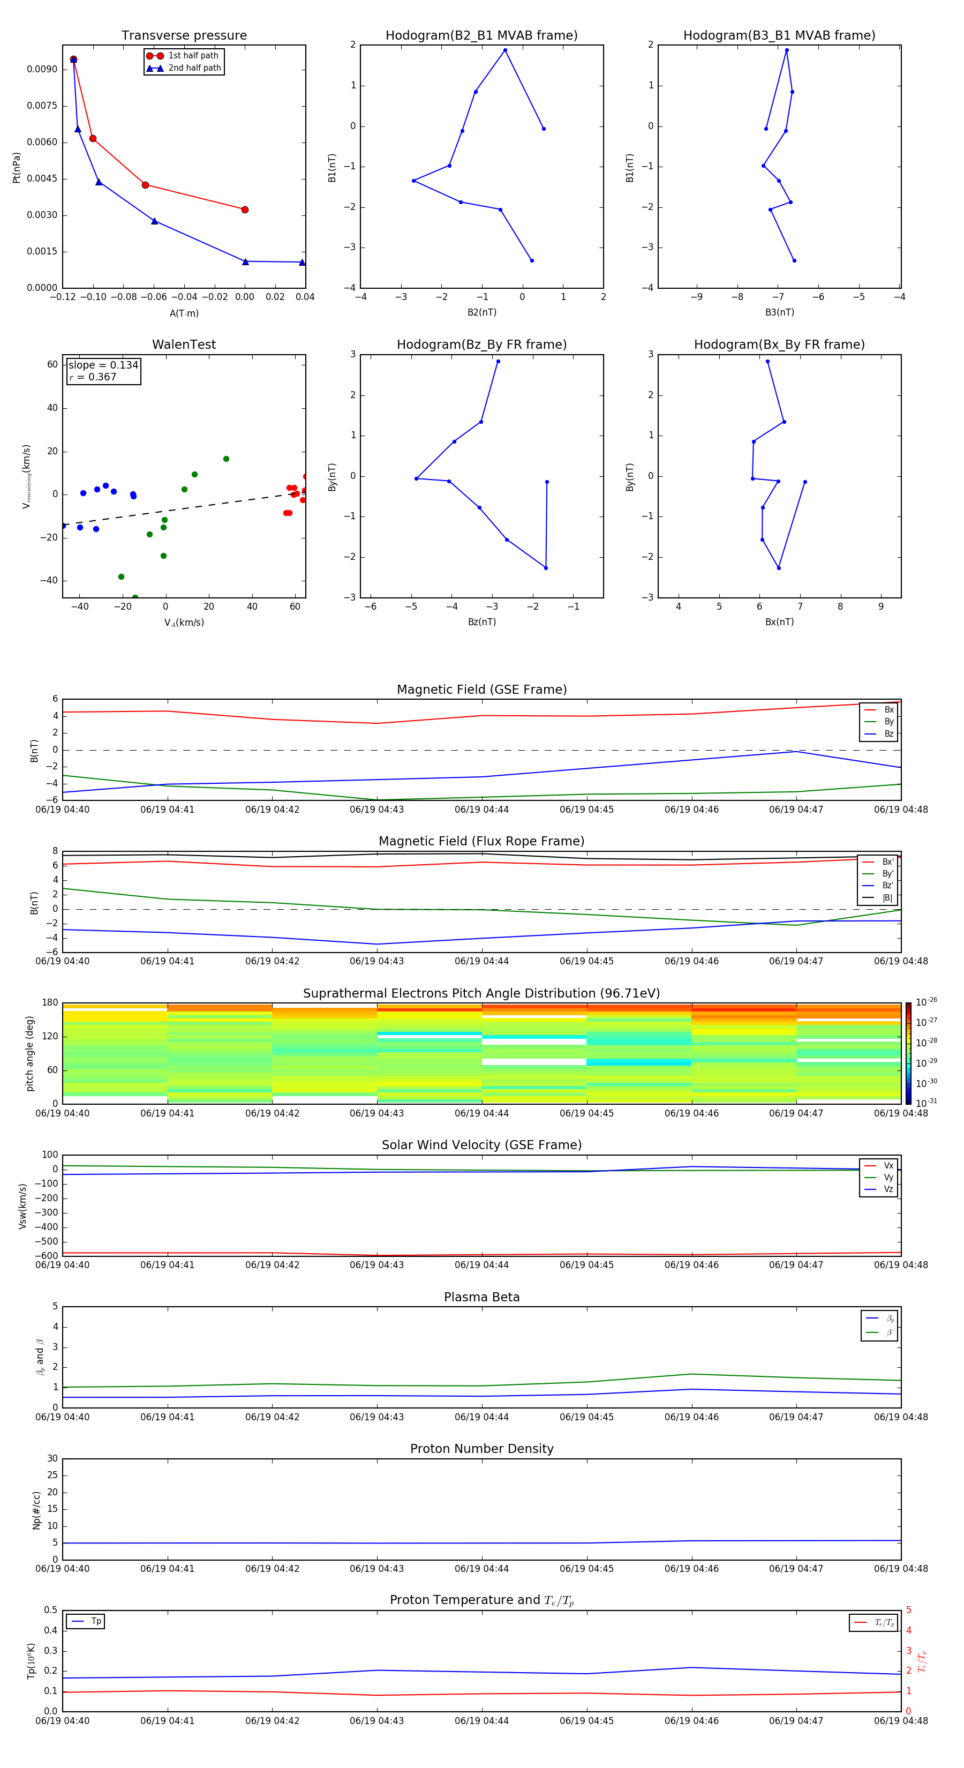Screen dimensions: 964x1768
Task: Click the 'Bz(nT)' x-axis label
Action: (481, 622)
